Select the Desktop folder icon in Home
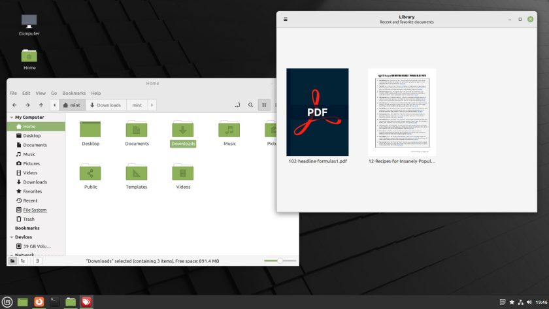The height and width of the screenshot is (309, 549). pos(90,129)
